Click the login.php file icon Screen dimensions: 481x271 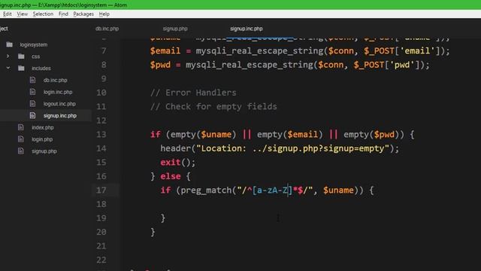tap(20, 139)
